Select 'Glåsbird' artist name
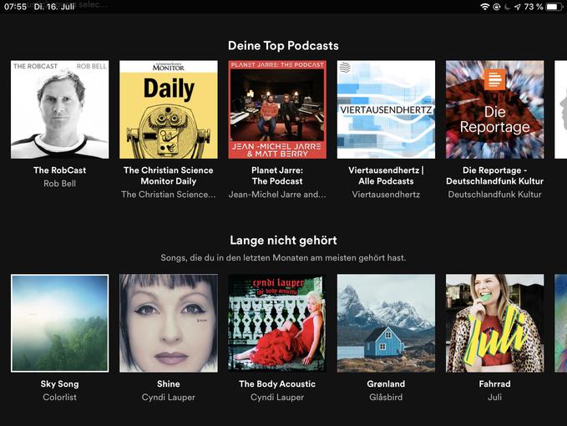Screen dimensions: 567x426 (x=386, y=398)
